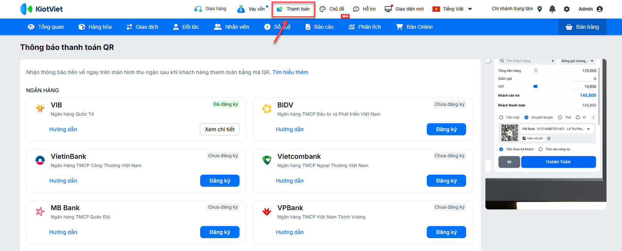
Task: Click the BIDV bank logo
Action: pyautogui.click(x=267, y=109)
